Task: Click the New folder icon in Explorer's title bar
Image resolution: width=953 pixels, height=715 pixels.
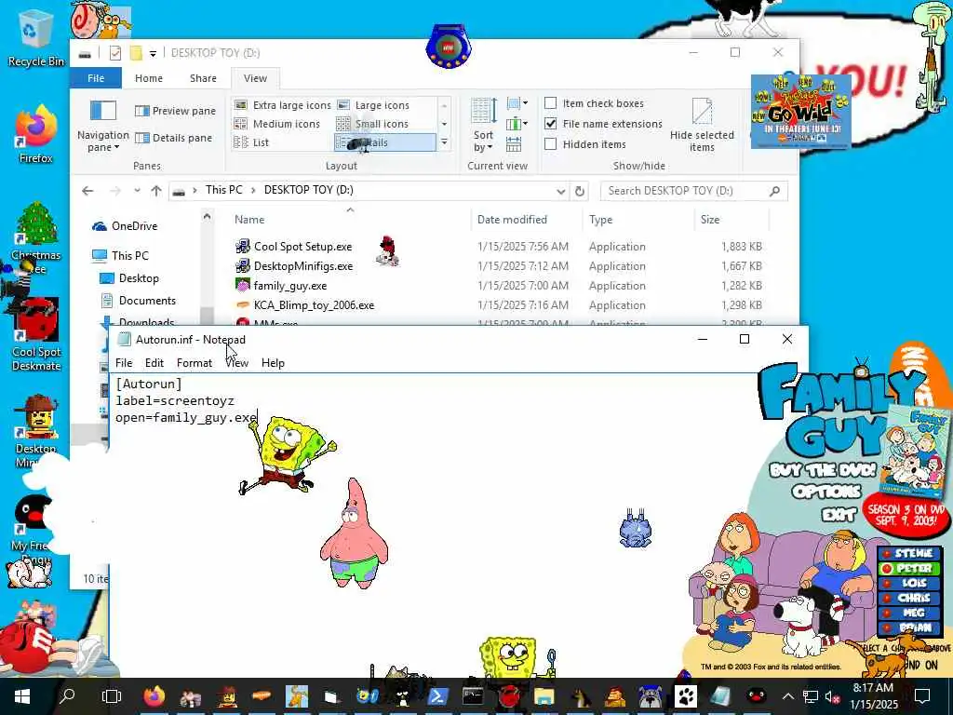Action: (x=136, y=53)
